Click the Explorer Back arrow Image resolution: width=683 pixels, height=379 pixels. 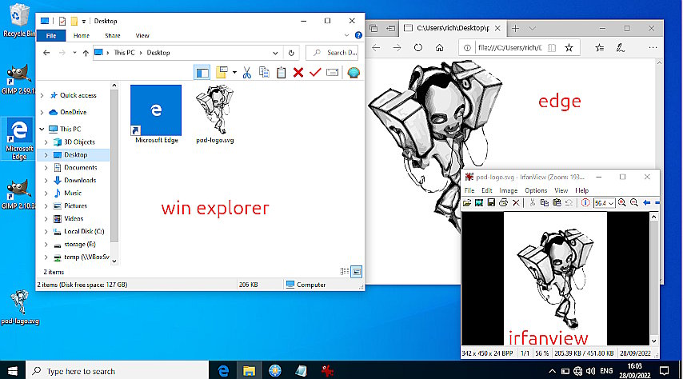46,53
